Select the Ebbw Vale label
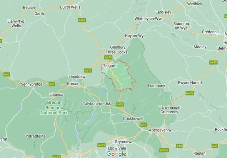Screen dimensions: 227x158 [117, 148]
